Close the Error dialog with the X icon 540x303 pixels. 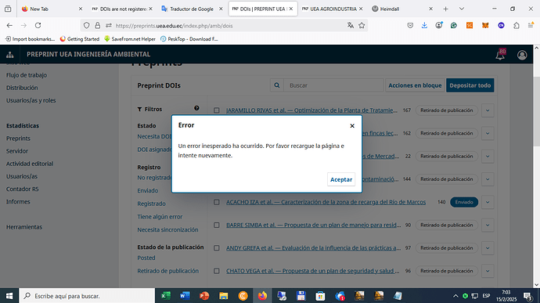352,126
